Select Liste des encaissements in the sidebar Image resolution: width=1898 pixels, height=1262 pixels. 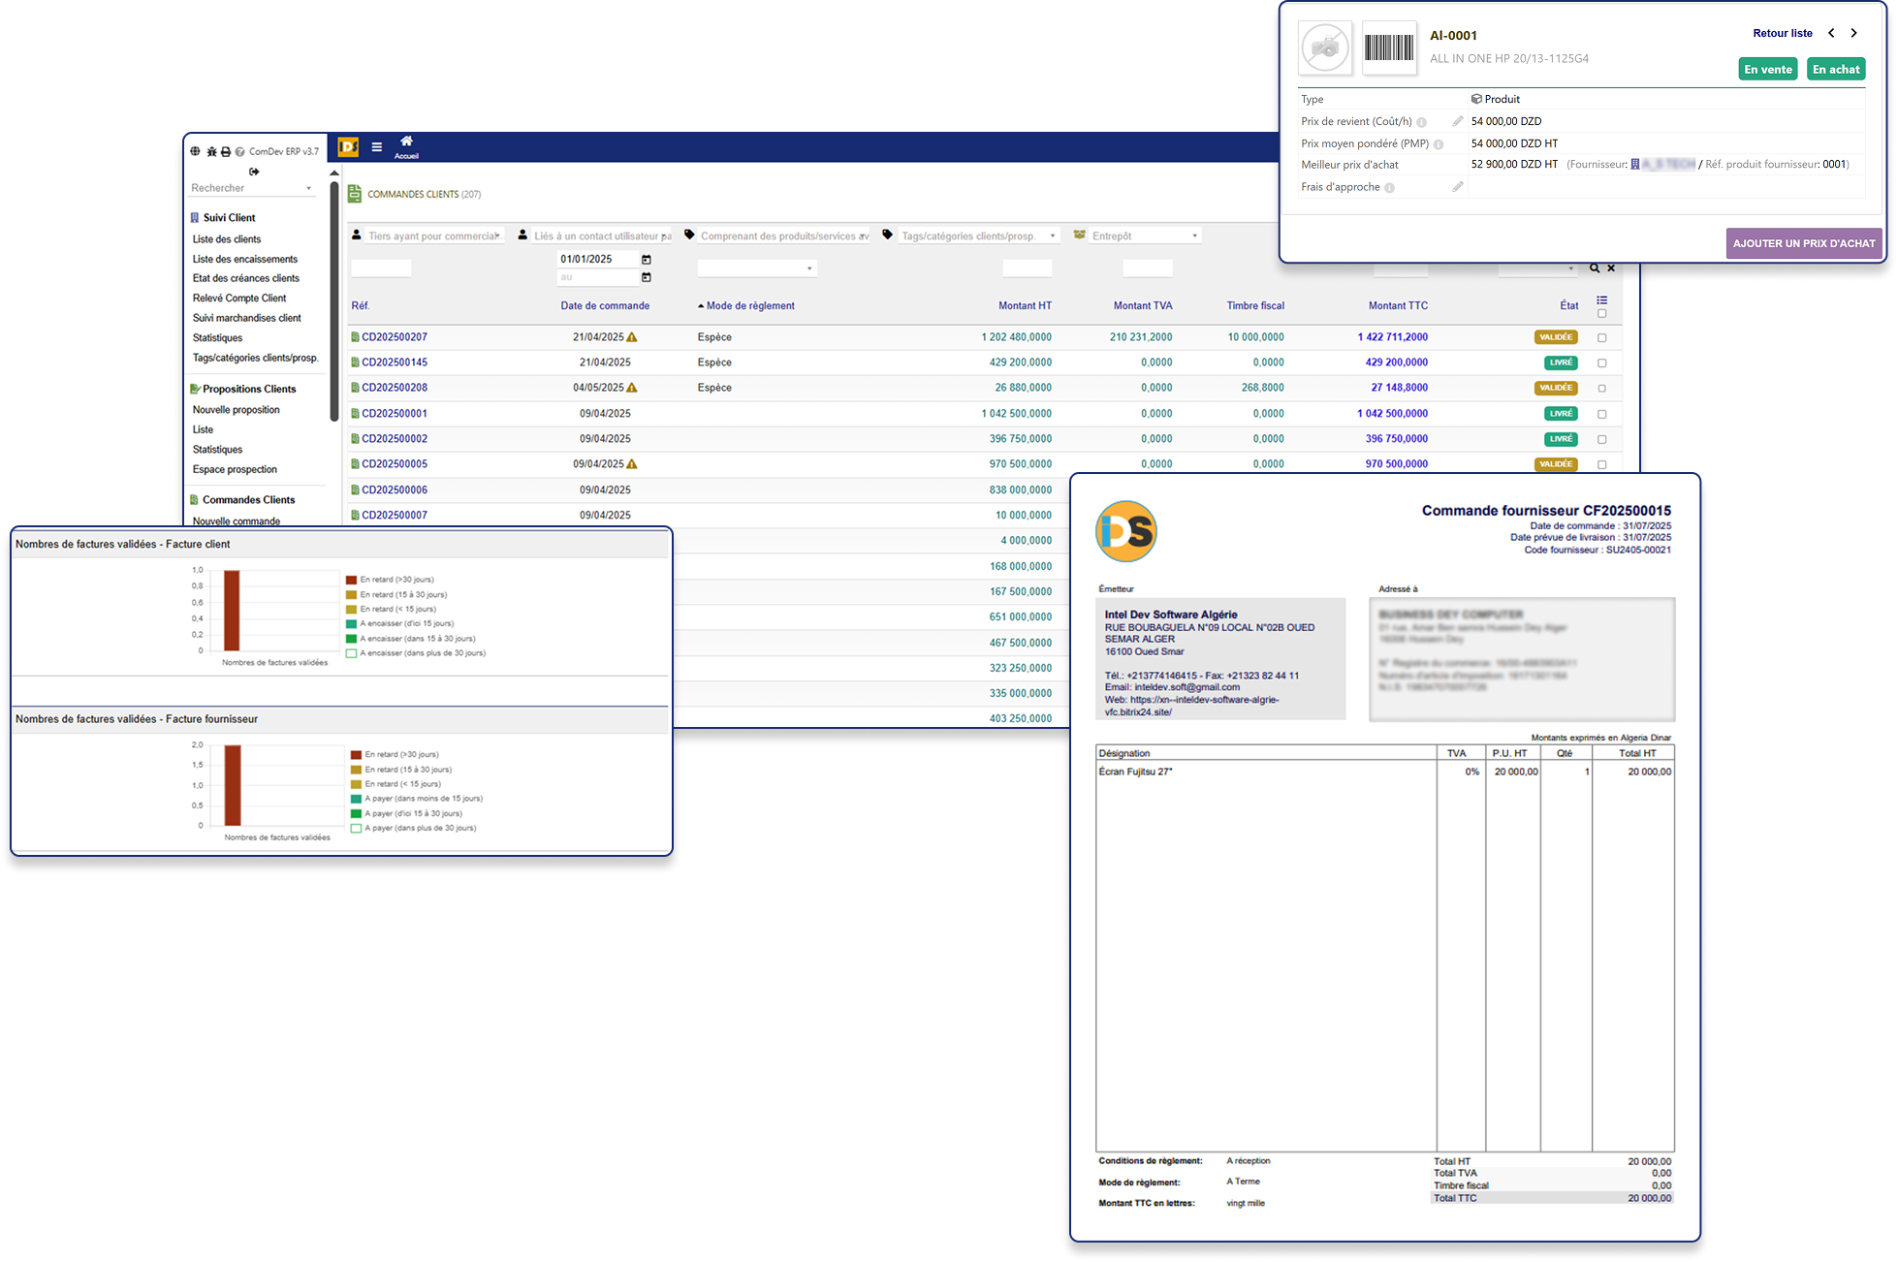(x=245, y=259)
